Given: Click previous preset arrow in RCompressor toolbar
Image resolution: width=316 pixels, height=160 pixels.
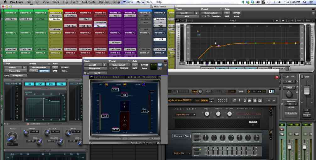Looking at the screenshot, I should (x=128, y=77).
